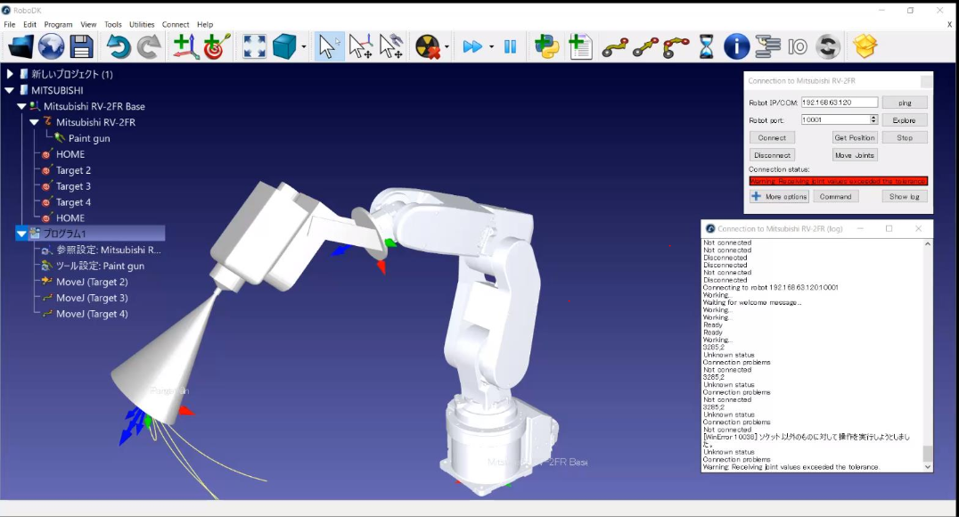Click the Get Position button
The image size is (959, 517).
coord(854,137)
